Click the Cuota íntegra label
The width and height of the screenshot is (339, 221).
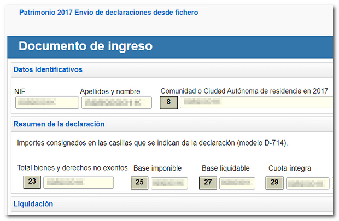click(x=290, y=168)
